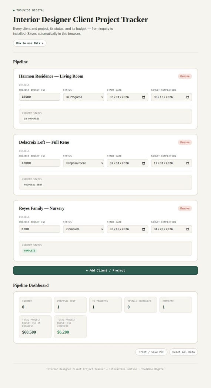Click the Inquiry count tile
Viewport: 211px width, 388px height.
point(35,305)
